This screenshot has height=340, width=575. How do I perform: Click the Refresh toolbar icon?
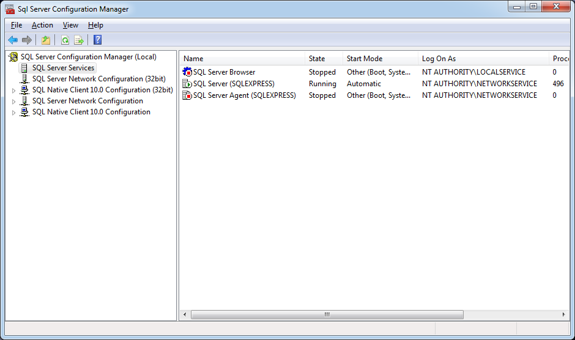coord(65,40)
